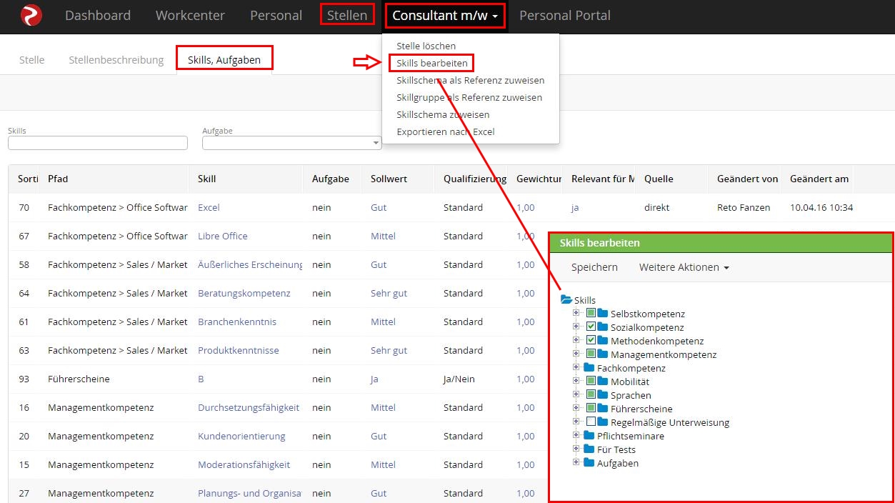
Task: Click the open Skills root folder icon
Action: click(x=566, y=300)
